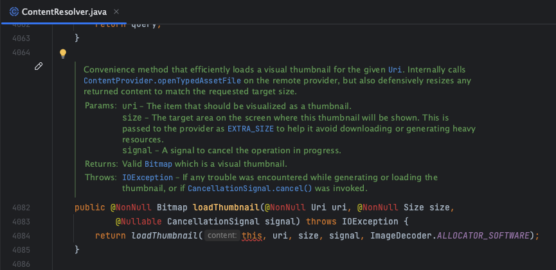
Task: Click line number 4084 in gutter
Action: tap(21, 235)
